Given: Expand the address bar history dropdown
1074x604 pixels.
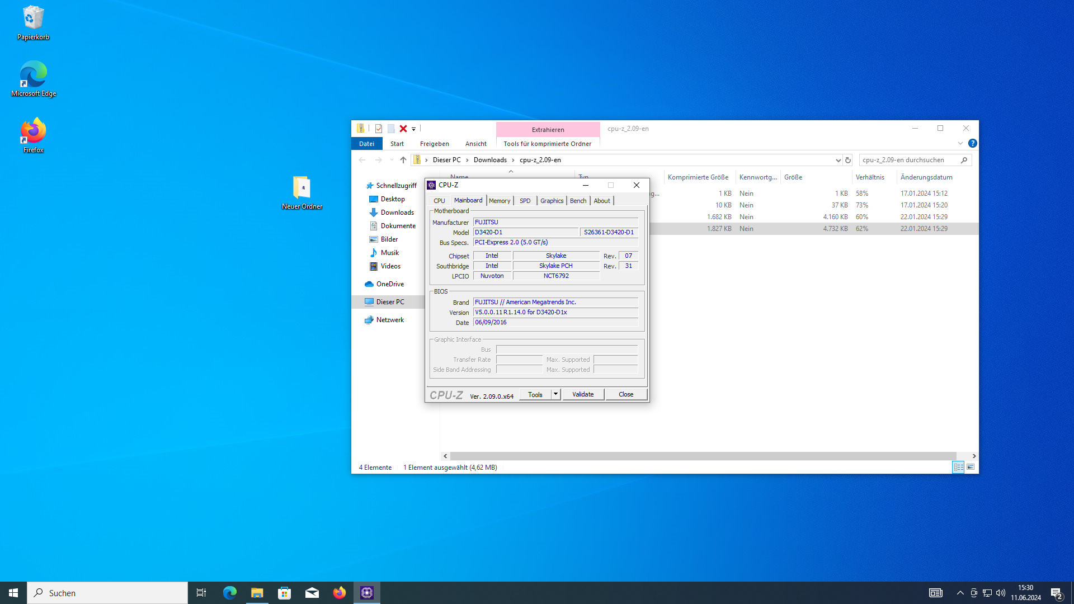Looking at the screenshot, I should [x=838, y=160].
